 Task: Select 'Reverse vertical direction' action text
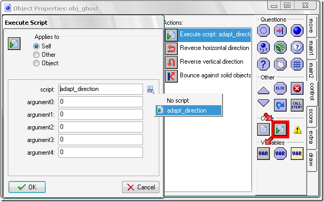pyautogui.click(x=211, y=62)
